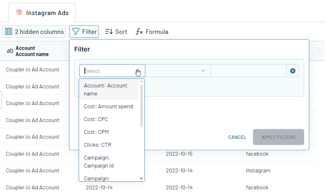Viewport: 326px width, 196px height.
Task: Choose Cost: Amount spend option
Action: point(109,107)
